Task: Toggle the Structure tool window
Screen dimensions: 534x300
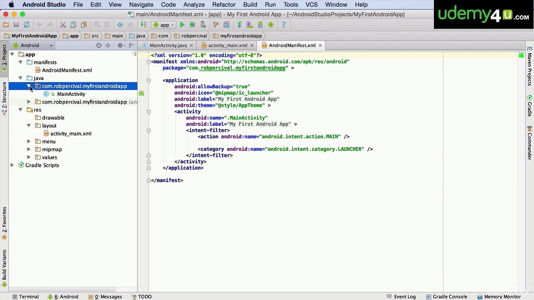Action: tap(4, 98)
